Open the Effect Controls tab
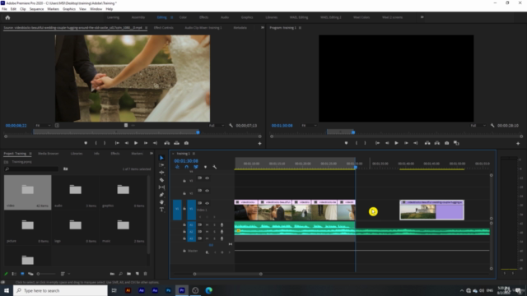Screen dimensions: 527x296 pyautogui.click(x=164, y=27)
